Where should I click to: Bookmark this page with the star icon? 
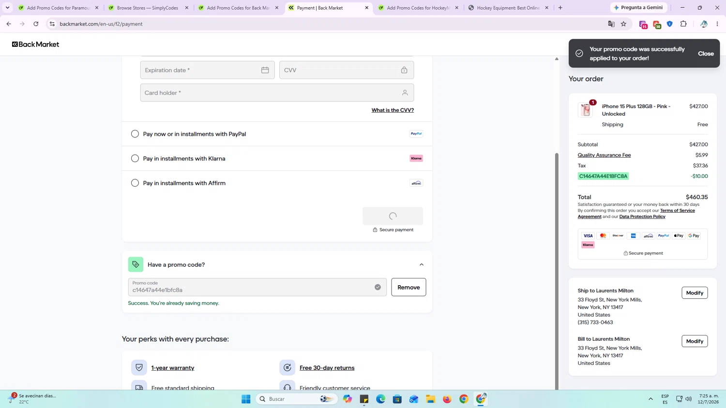(x=623, y=24)
